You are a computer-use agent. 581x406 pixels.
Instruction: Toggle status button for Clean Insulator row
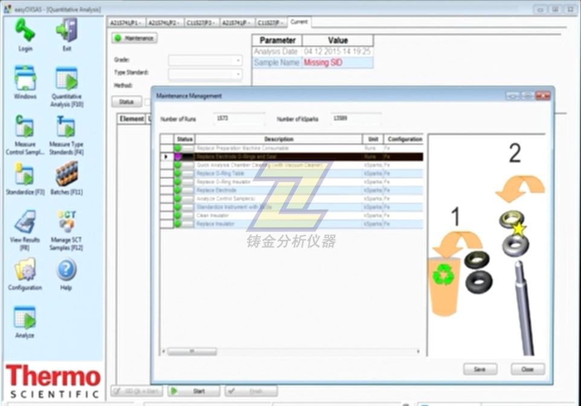coord(184,216)
